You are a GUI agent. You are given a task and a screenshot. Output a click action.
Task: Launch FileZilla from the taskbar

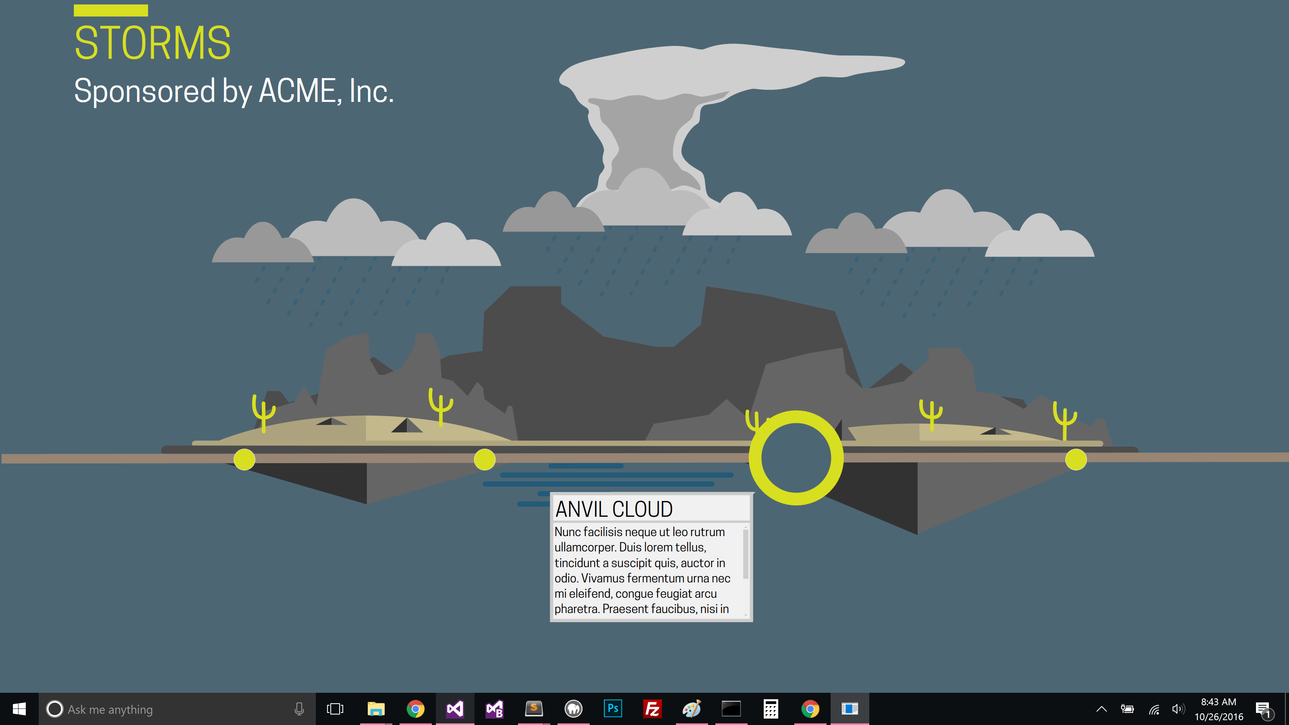652,708
